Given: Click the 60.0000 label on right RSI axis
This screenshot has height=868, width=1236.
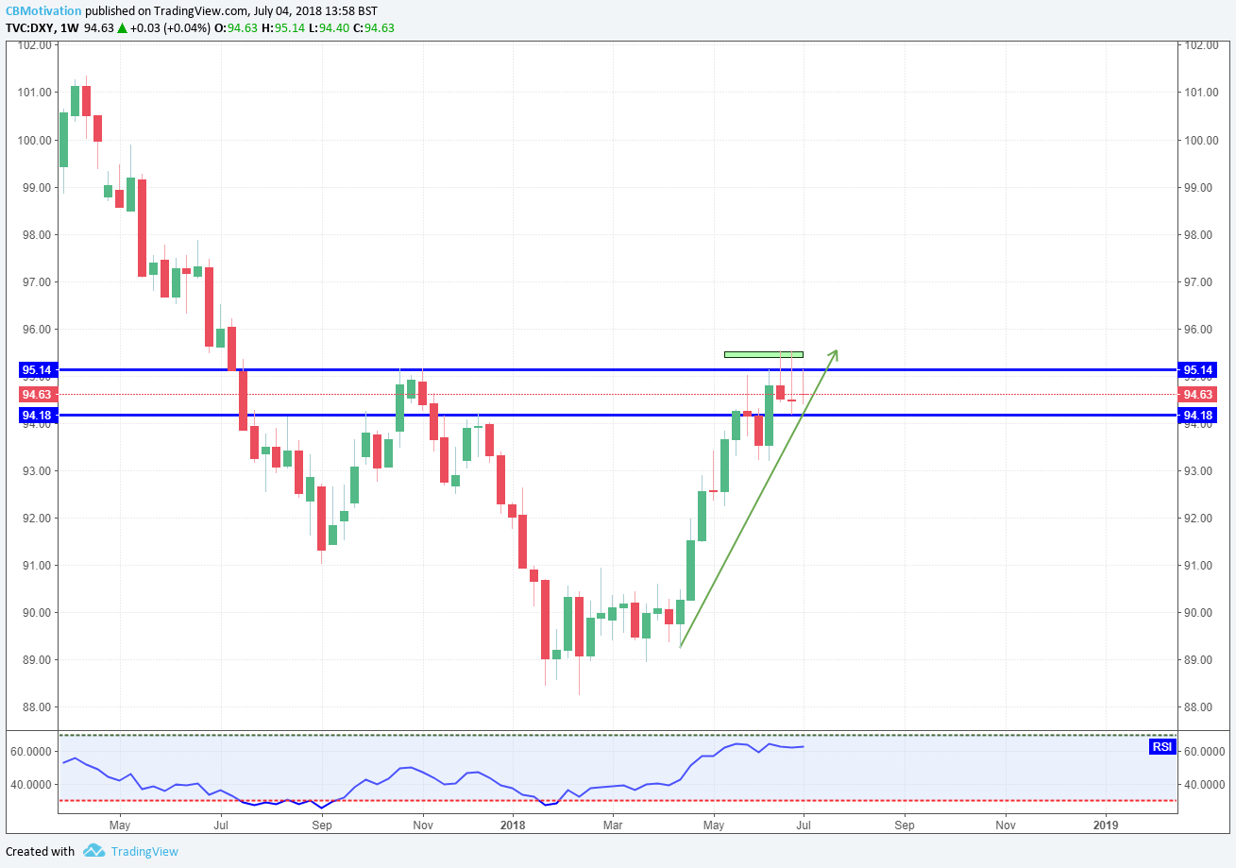Looking at the screenshot, I should point(1203,752).
